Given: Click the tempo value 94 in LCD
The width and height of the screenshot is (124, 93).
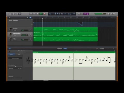Looking at the screenshot, I should 65,14.
